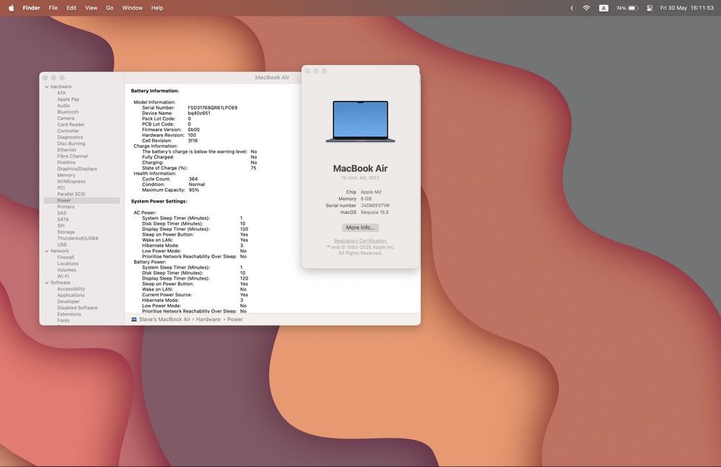Select Disabled Software in the sidebar
This screenshot has height=467, width=721.
(77, 308)
